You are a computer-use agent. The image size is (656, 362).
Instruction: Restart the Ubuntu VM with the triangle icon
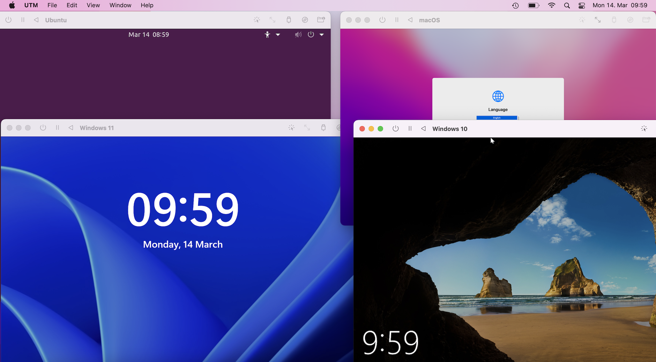click(36, 20)
